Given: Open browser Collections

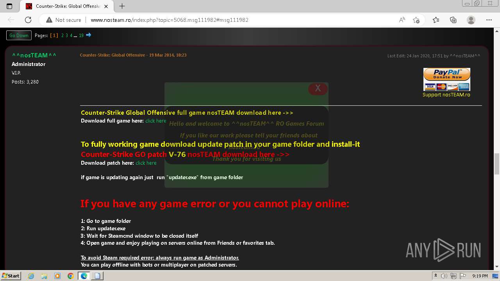Looking at the screenshot, I should [453, 20].
